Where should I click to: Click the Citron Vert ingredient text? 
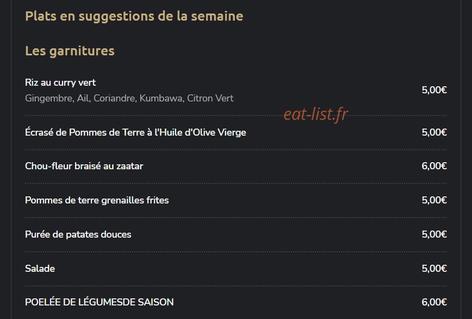(210, 98)
